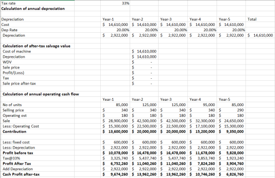Click Year-1 units value 85,000
The width and height of the screenshot is (275, 178).
pos(122,105)
